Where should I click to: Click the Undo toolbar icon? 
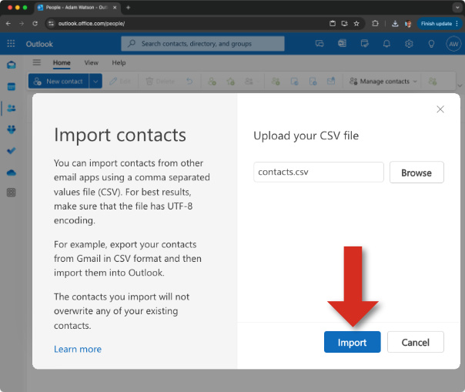point(189,81)
